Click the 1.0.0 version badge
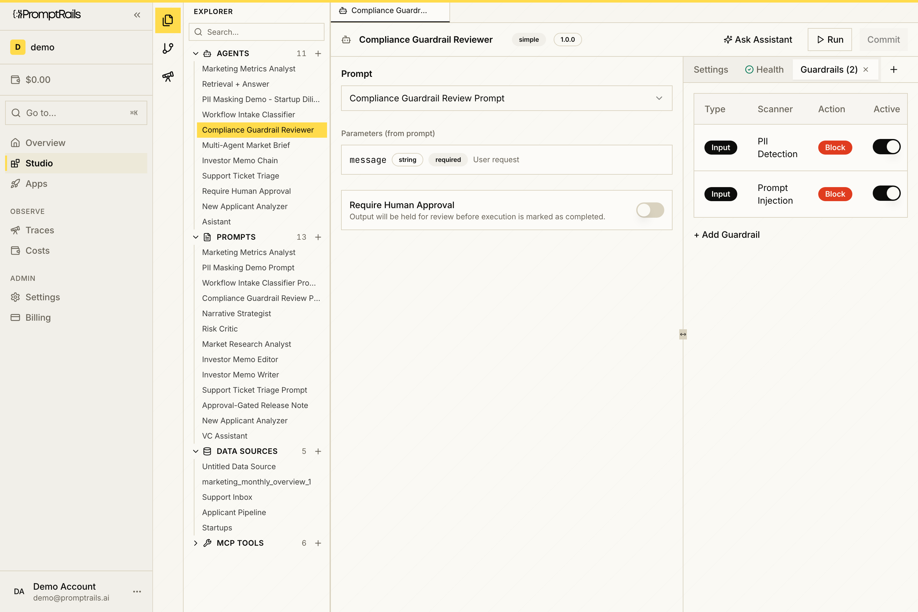 pyautogui.click(x=567, y=40)
